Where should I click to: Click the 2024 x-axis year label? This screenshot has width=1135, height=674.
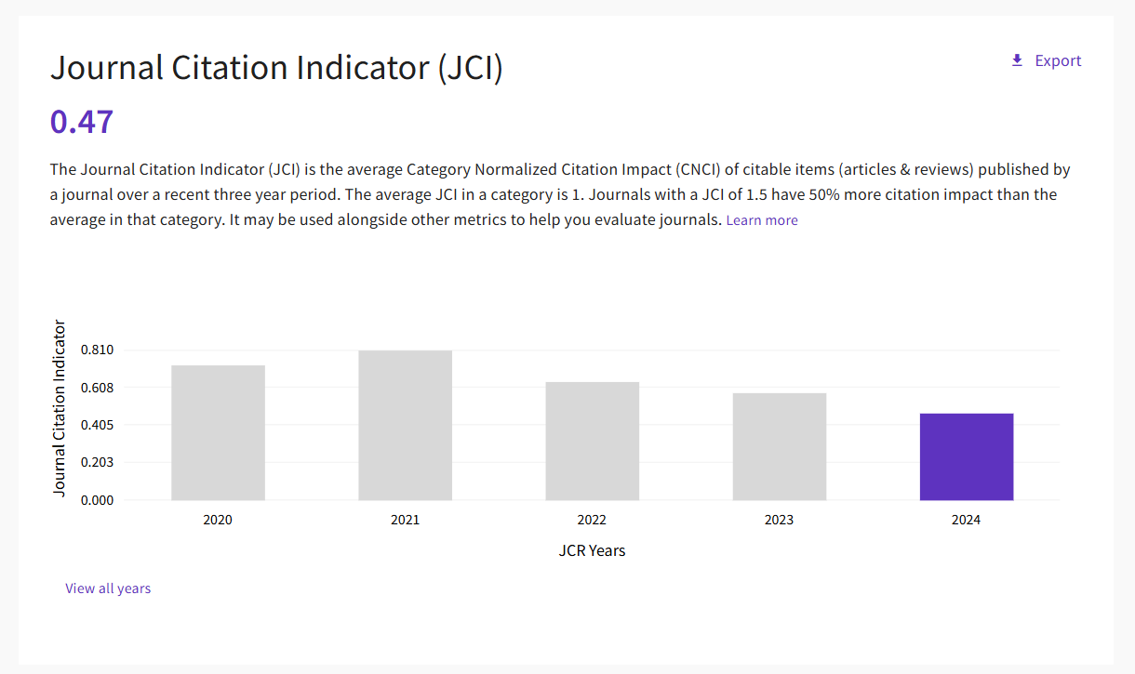pos(966,520)
